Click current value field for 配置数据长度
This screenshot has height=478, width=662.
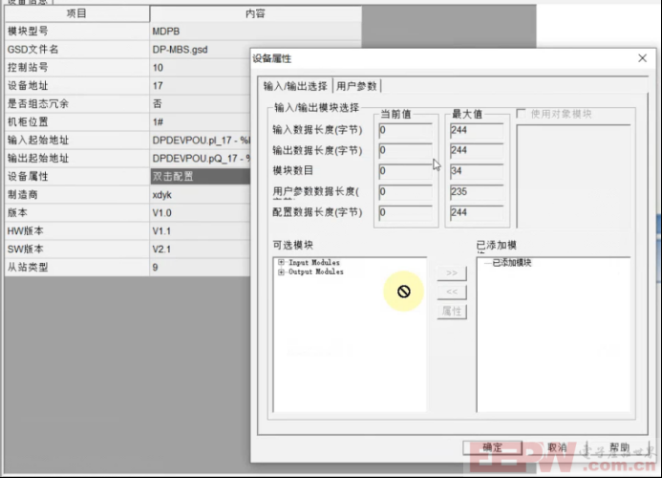[405, 213]
